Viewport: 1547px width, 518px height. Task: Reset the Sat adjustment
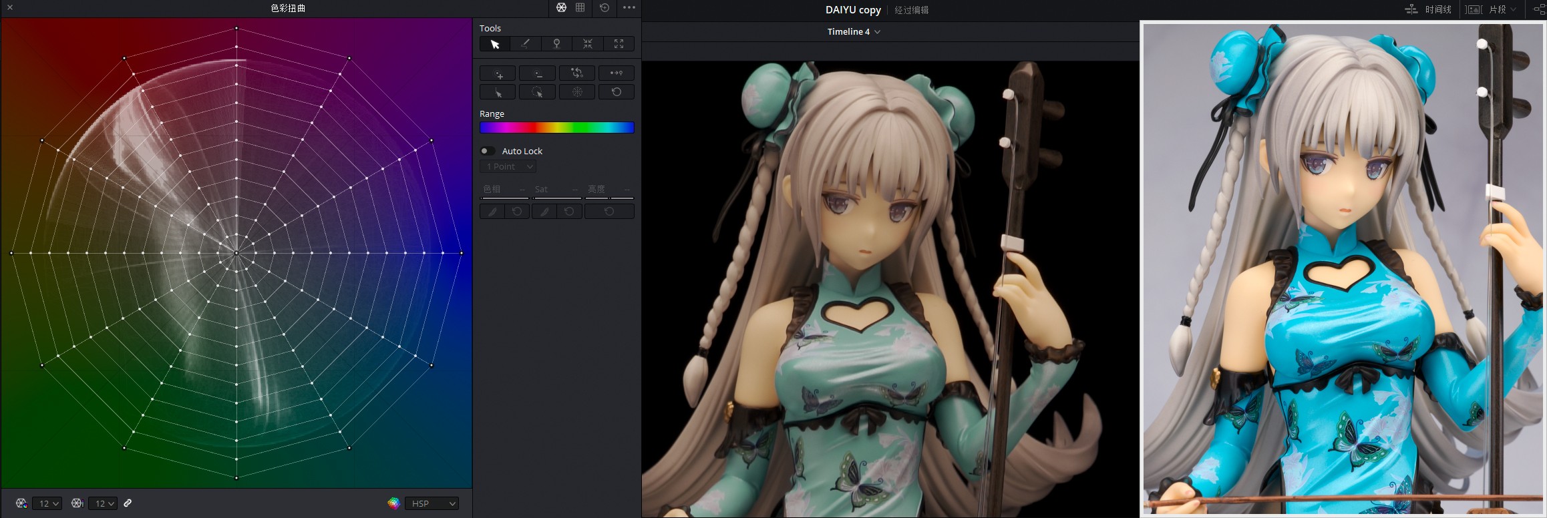click(569, 212)
